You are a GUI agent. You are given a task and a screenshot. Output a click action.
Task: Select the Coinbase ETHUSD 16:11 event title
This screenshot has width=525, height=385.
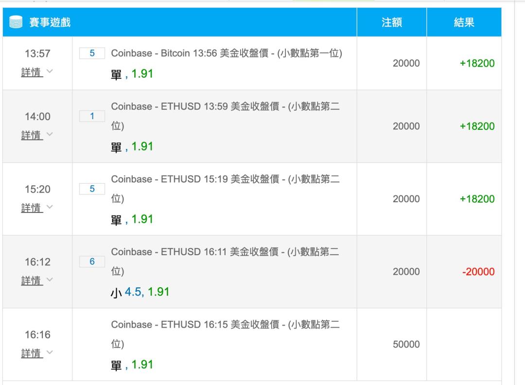pos(226,261)
